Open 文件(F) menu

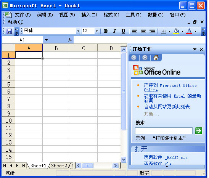click(23, 15)
